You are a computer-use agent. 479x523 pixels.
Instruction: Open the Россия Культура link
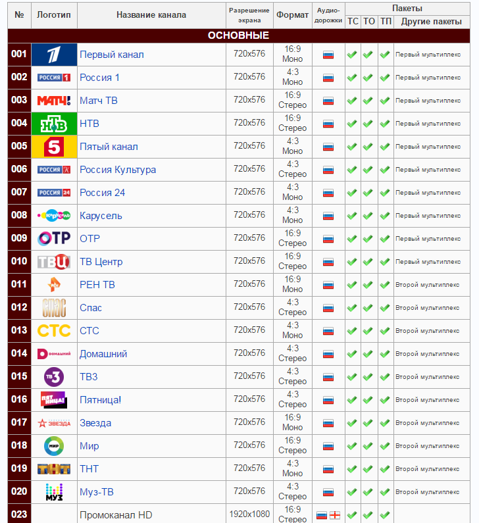[118, 170]
